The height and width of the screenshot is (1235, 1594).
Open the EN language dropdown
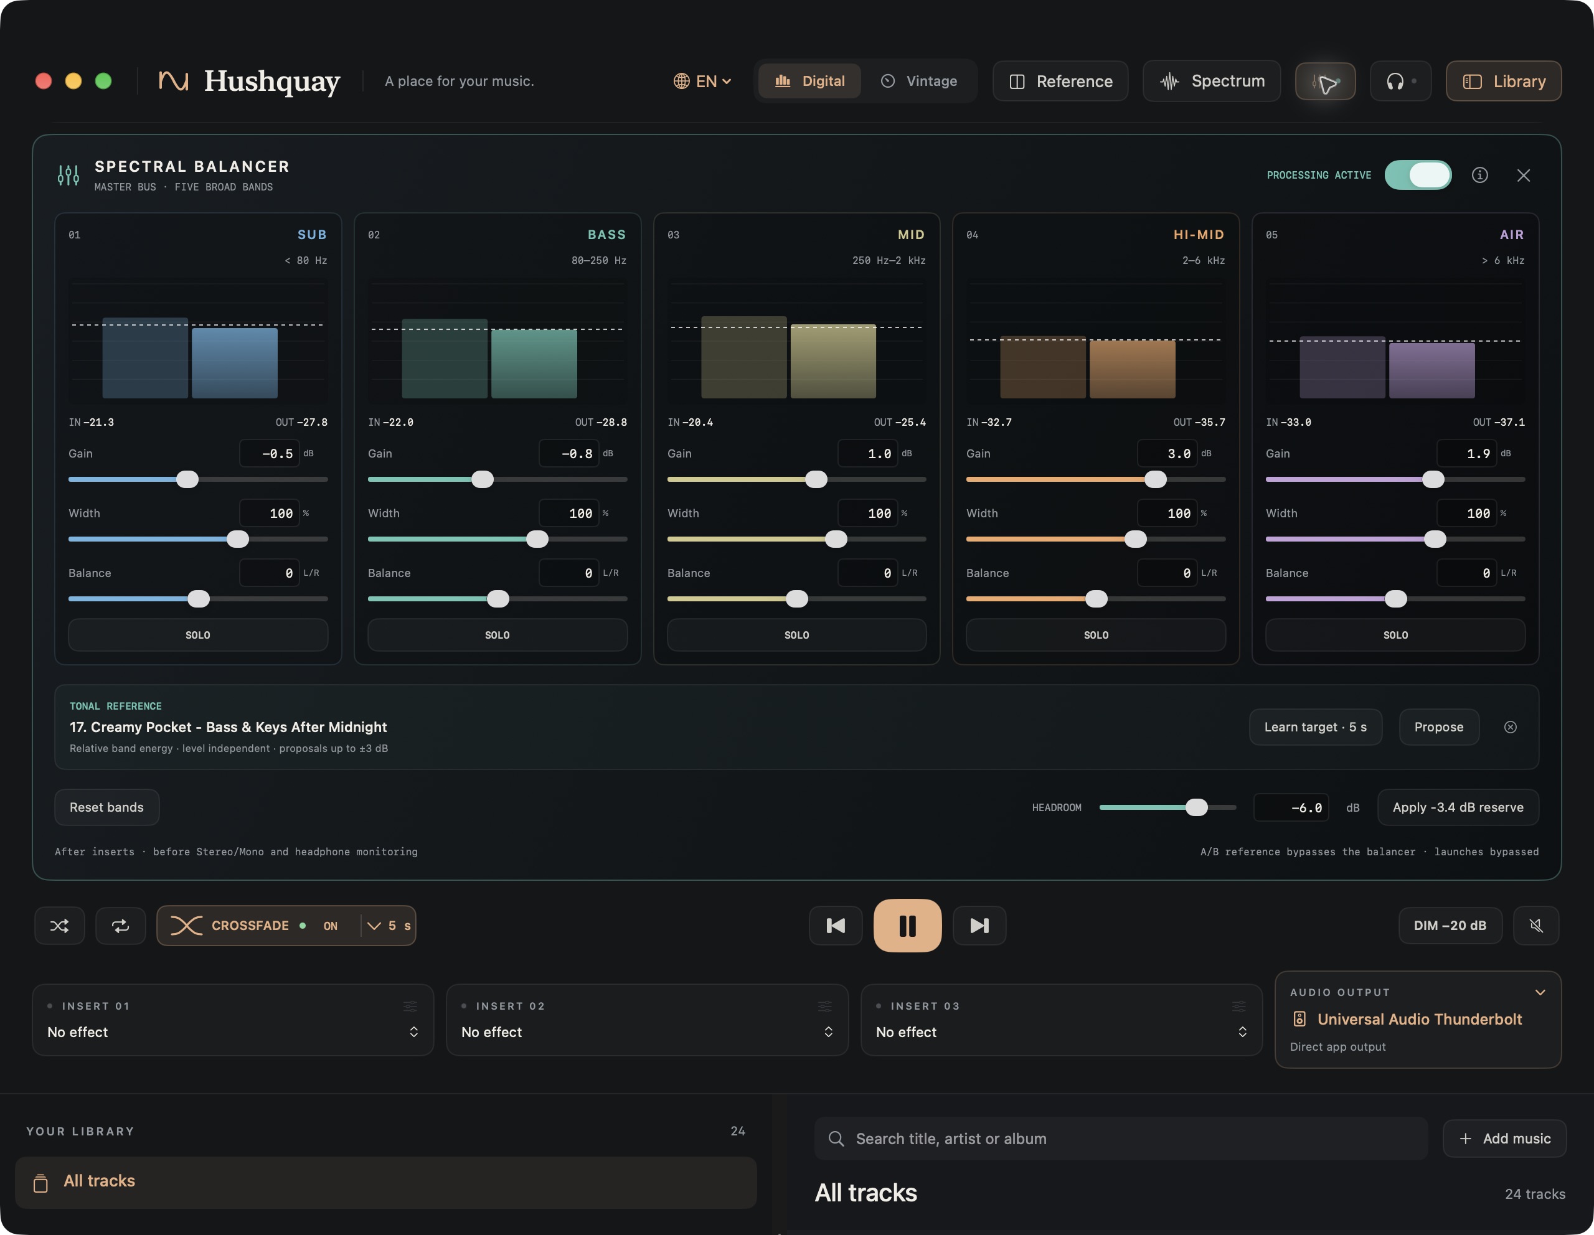coord(702,81)
